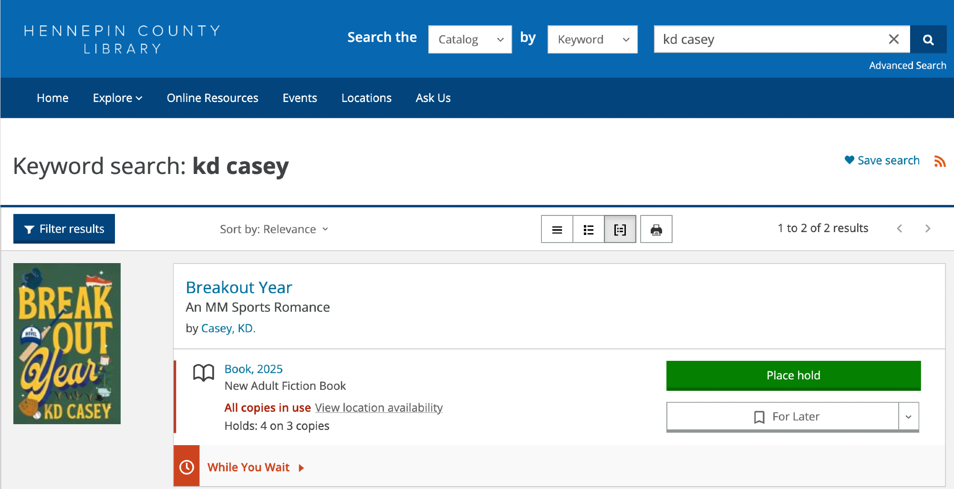Viewport: 954px width, 489px height.
Task: Click the Filter results button
Action: pos(64,229)
